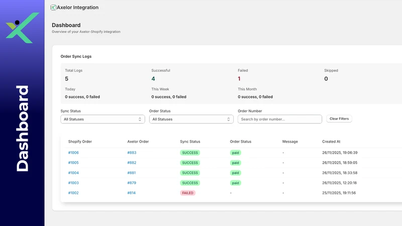Click the timestamp 26/11/2025, 18:33:58
The width and height of the screenshot is (402, 226).
point(340,173)
